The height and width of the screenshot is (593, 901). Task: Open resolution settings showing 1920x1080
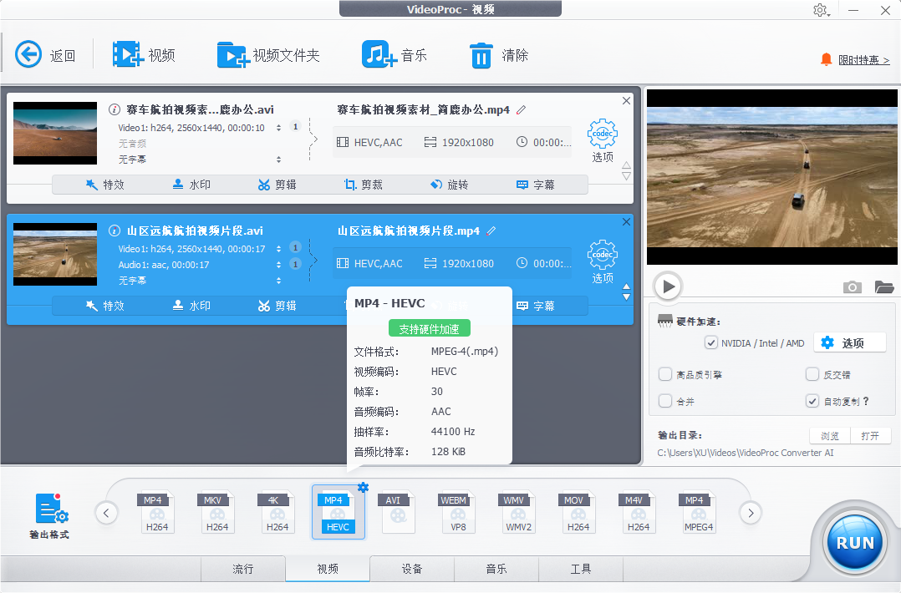click(x=466, y=142)
